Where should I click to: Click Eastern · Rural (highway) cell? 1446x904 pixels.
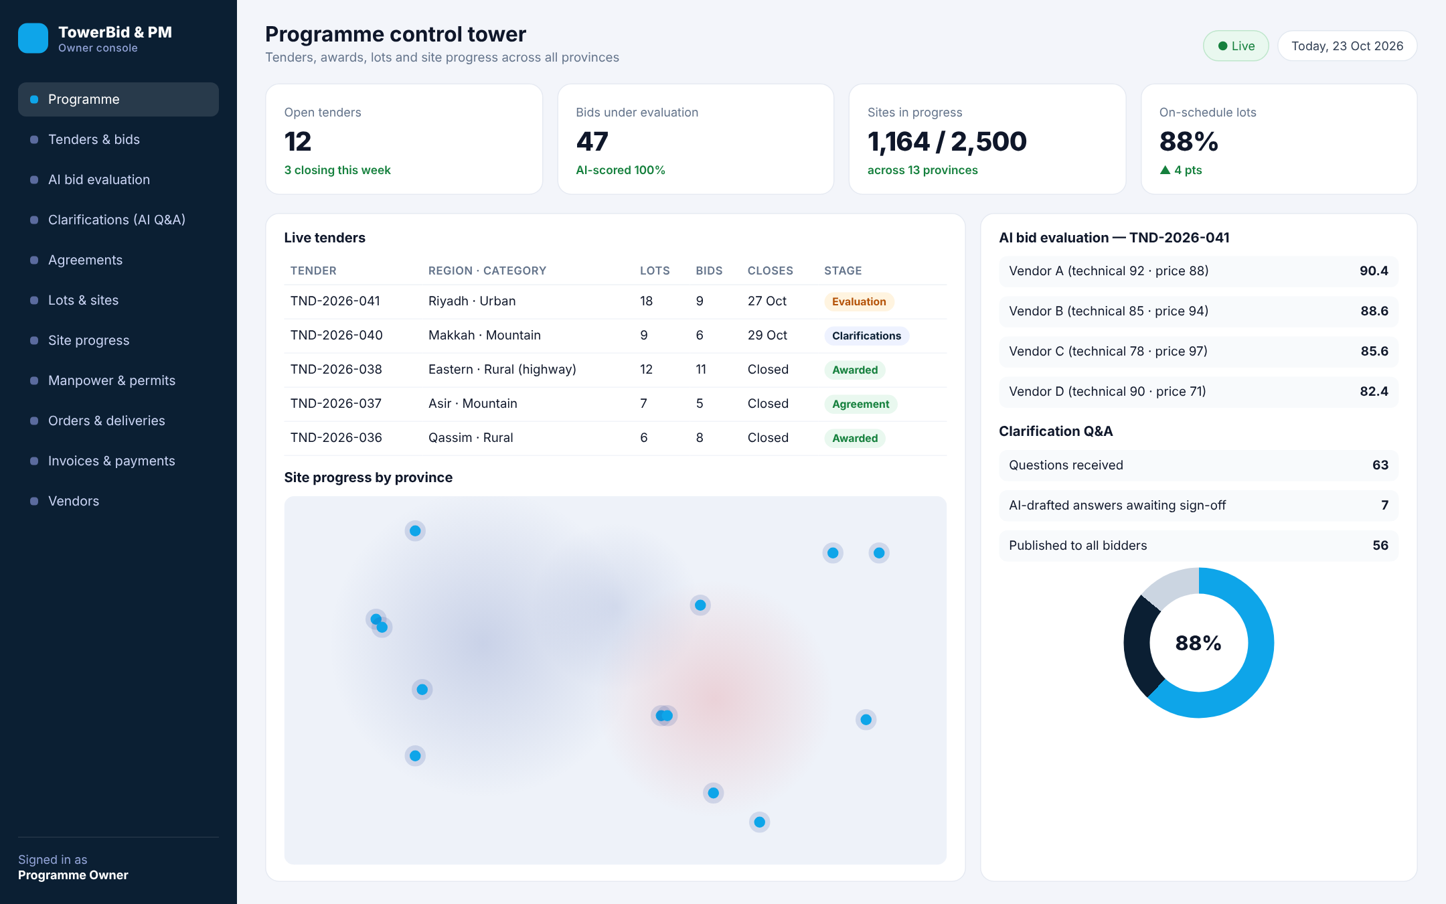502,370
